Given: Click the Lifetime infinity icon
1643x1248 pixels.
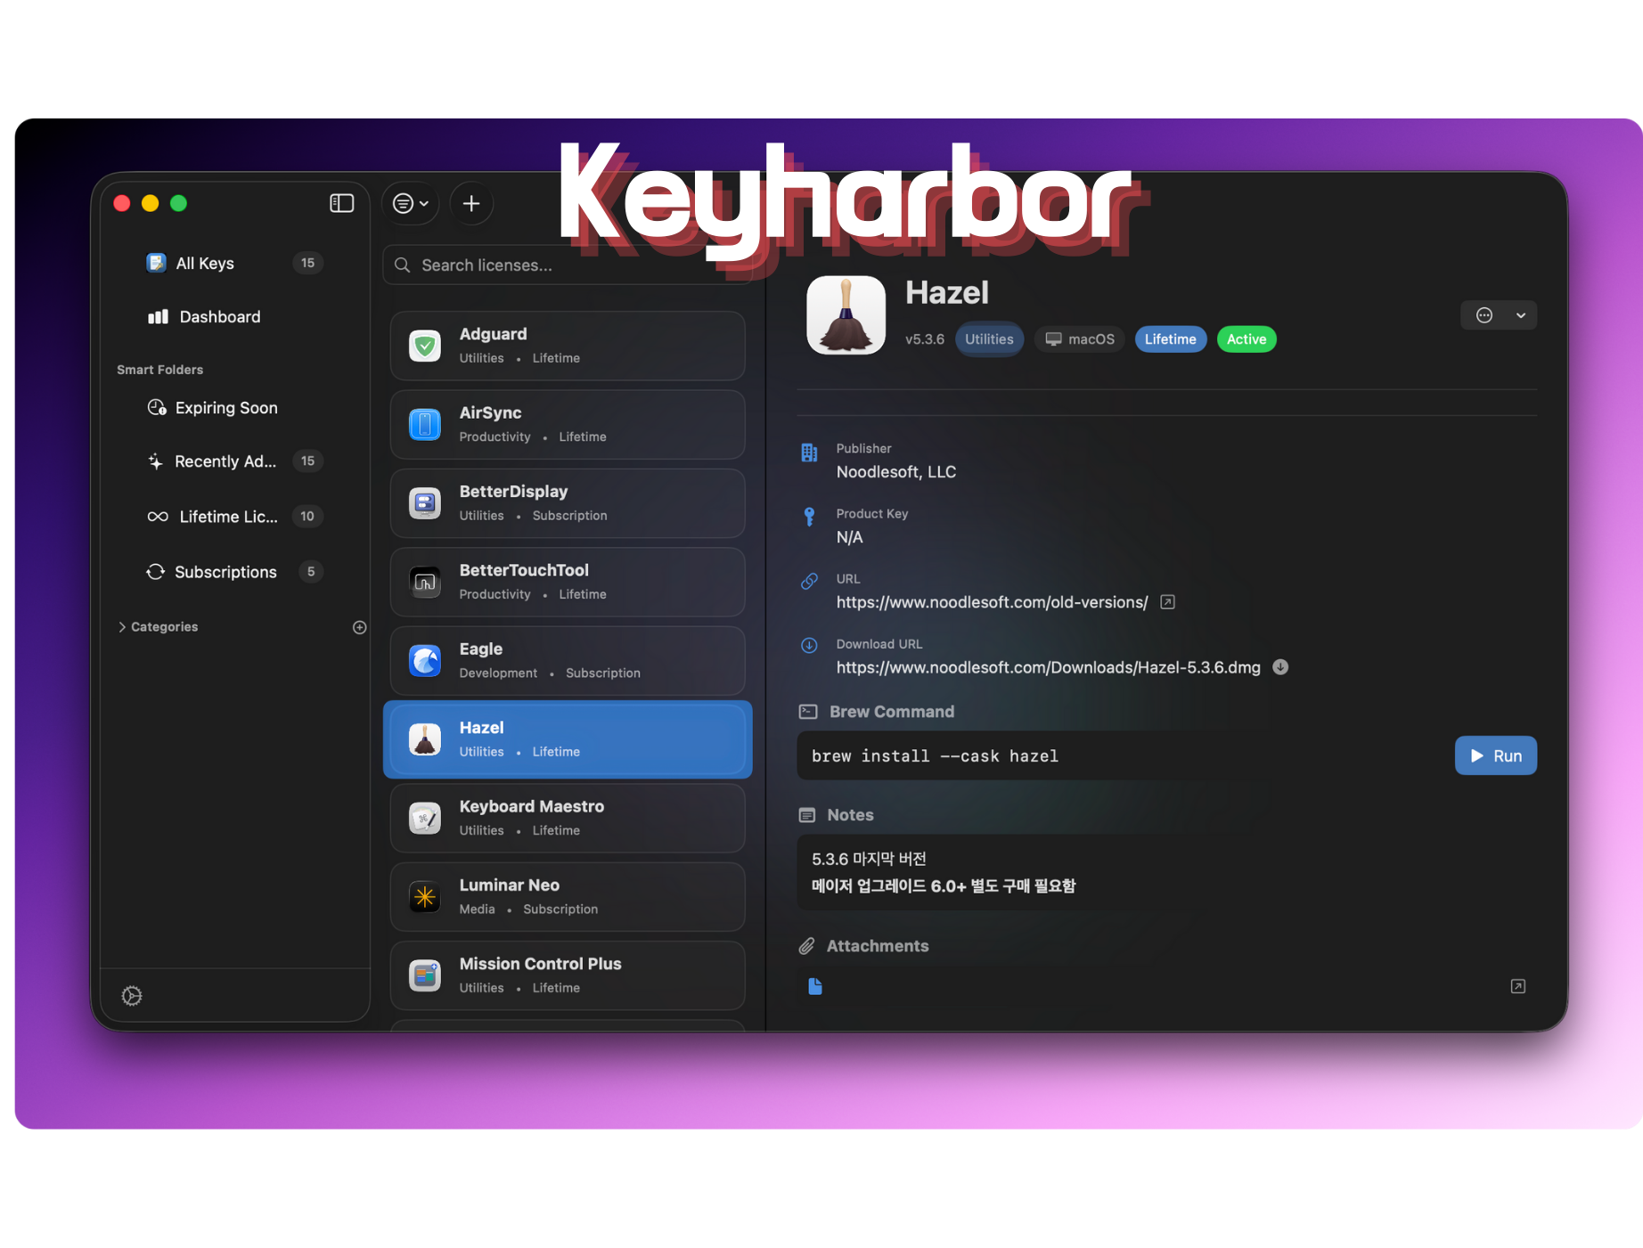Looking at the screenshot, I should [x=158, y=517].
